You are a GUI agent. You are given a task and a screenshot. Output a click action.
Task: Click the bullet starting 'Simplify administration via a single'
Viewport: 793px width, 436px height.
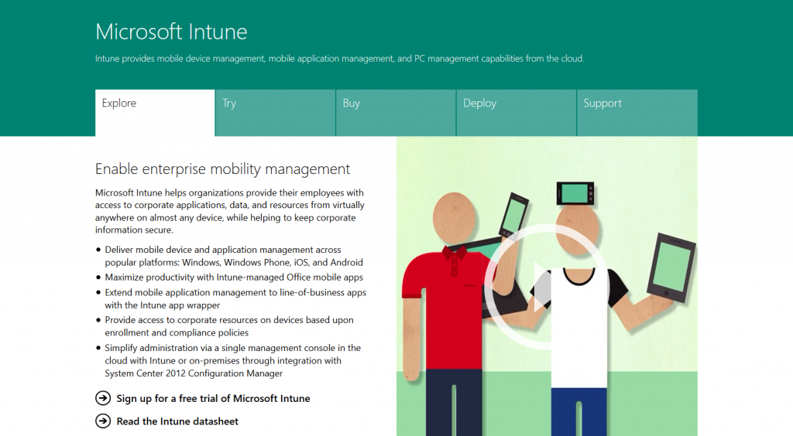coord(232,360)
